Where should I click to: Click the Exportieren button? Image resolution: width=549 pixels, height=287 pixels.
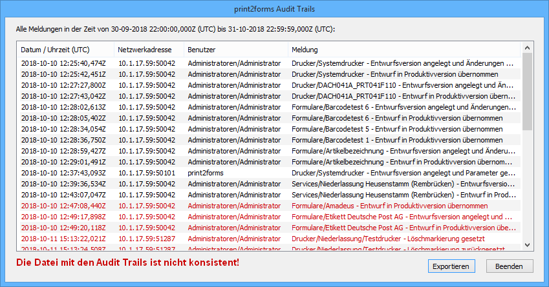coord(451,266)
